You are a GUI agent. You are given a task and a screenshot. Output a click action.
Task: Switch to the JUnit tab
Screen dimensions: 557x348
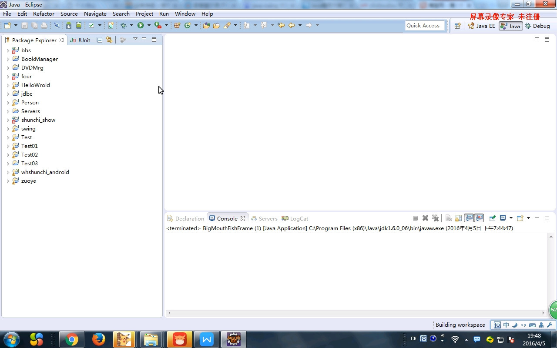point(80,40)
